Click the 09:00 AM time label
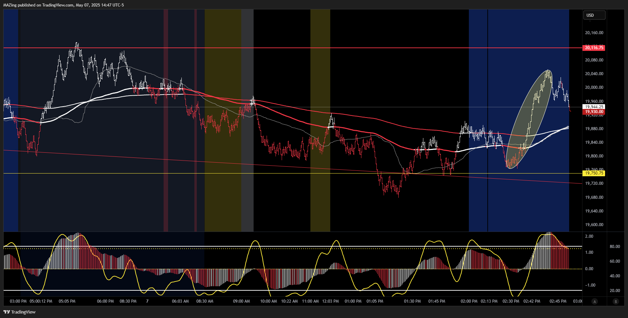The image size is (628, 318). [241, 301]
